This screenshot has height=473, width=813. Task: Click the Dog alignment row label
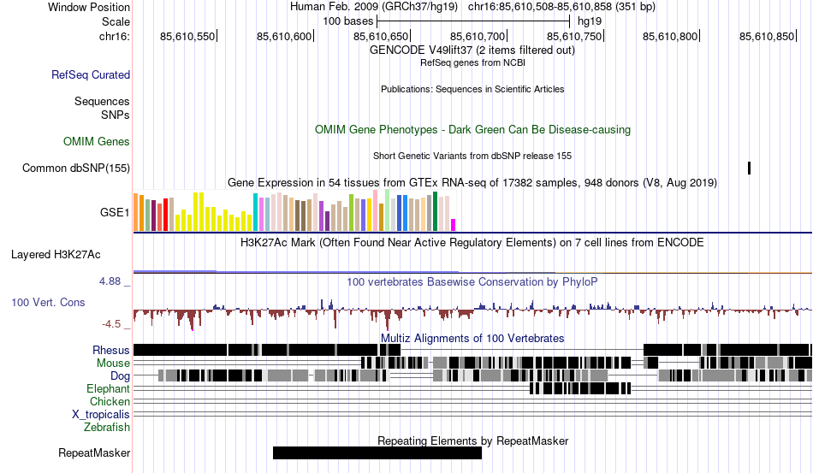(x=120, y=376)
